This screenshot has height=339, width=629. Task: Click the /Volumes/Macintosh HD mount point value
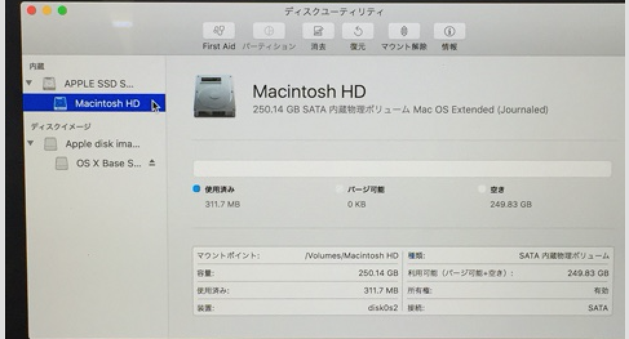point(351,255)
